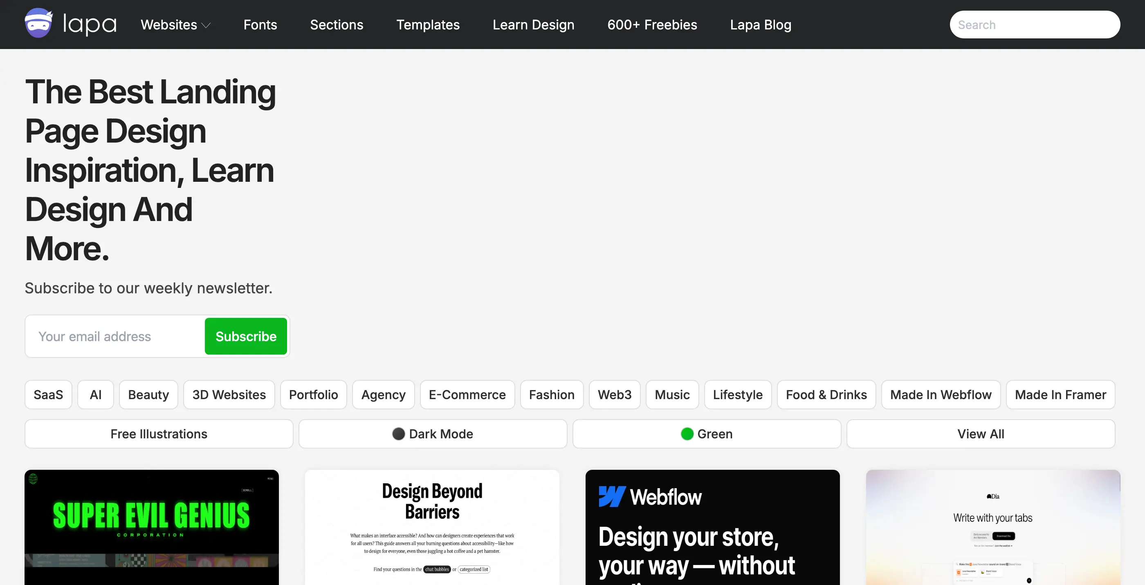Pick the Web3 category tag
Screen dimensions: 1145x585
(614, 395)
